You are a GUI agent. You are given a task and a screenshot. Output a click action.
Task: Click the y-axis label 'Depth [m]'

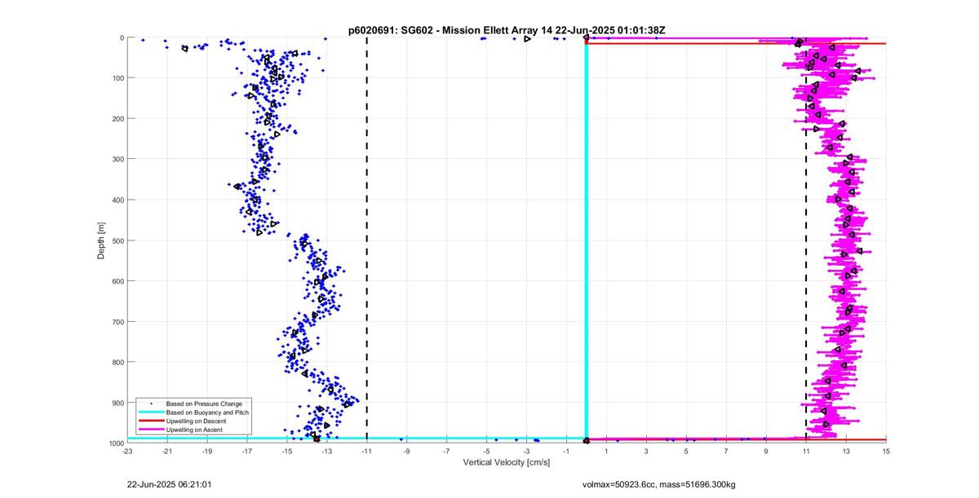101,240
